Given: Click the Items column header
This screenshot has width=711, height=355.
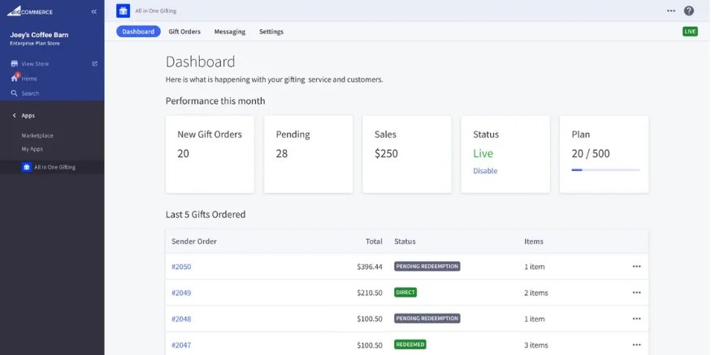Looking at the screenshot, I should pos(534,242).
